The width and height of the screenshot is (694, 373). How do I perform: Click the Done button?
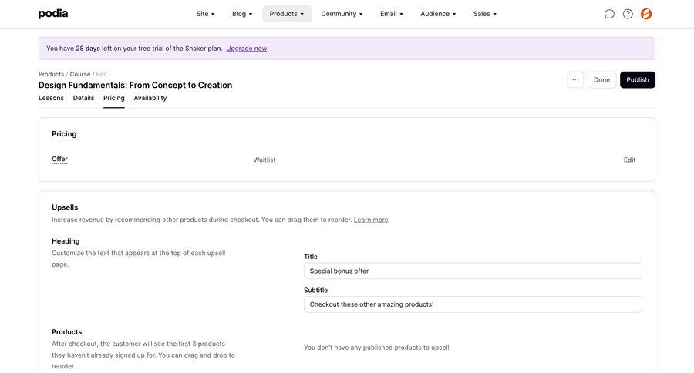click(601, 80)
